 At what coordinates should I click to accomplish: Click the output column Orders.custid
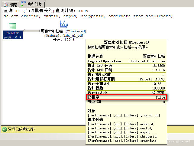[x=120, y=128]
